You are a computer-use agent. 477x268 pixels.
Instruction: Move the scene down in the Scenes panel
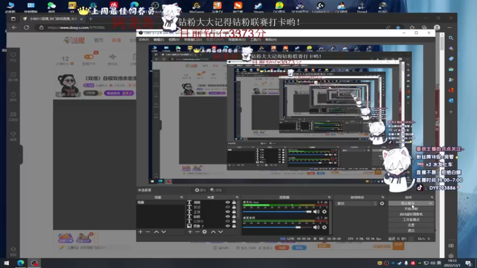(x=163, y=232)
